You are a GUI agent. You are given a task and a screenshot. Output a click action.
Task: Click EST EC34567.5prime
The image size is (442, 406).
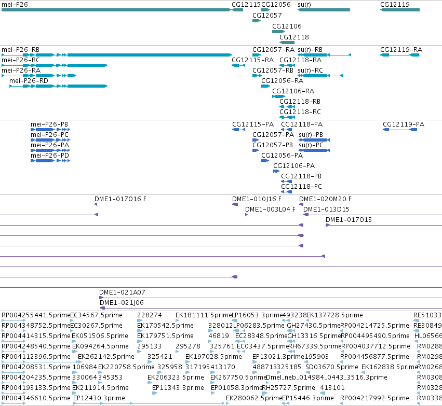click(97, 315)
